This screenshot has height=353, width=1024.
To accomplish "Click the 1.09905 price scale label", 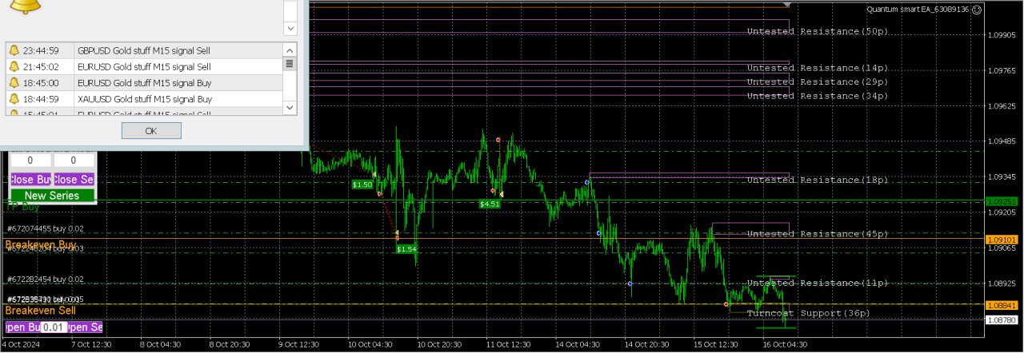I will pos(1002,36).
